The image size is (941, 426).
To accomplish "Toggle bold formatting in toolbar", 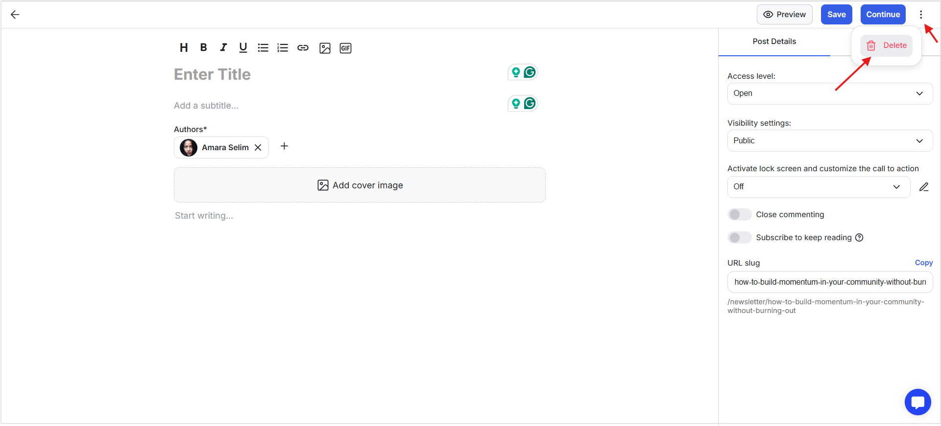I will [203, 47].
